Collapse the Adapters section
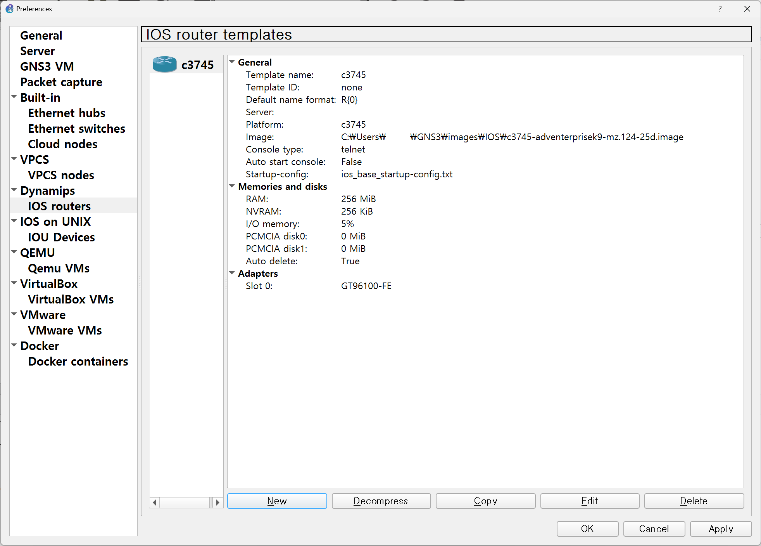This screenshot has height=546, width=761. point(232,273)
